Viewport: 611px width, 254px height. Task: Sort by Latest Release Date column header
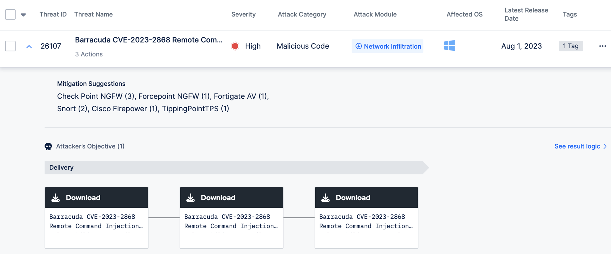tap(526, 14)
